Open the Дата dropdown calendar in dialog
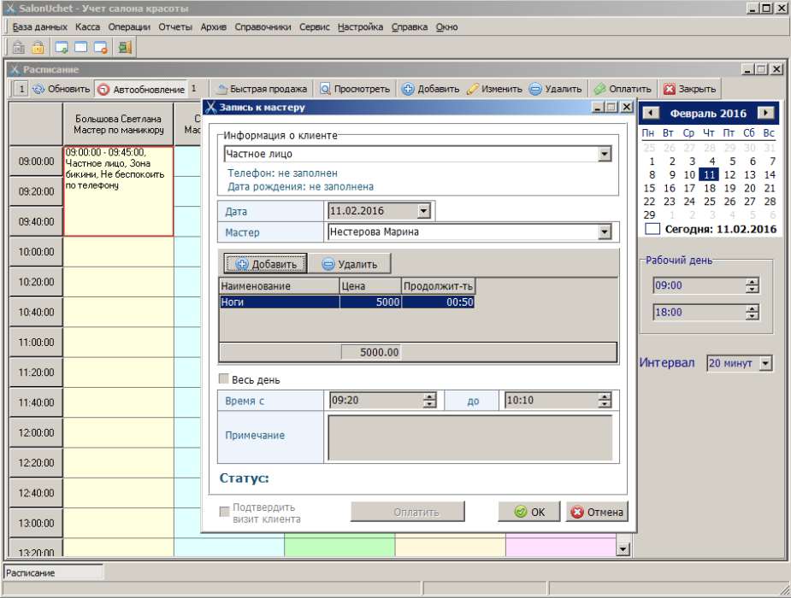The height and width of the screenshot is (598, 791). [424, 211]
